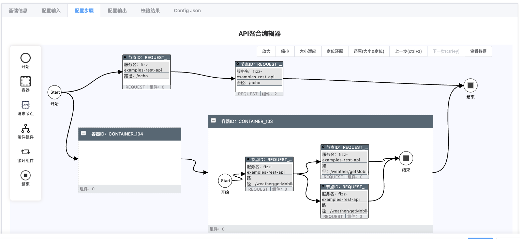The height and width of the screenshot is (239, 520).
Task: Select the 循环组件 loop component icon
Action: tap(26, 152)
